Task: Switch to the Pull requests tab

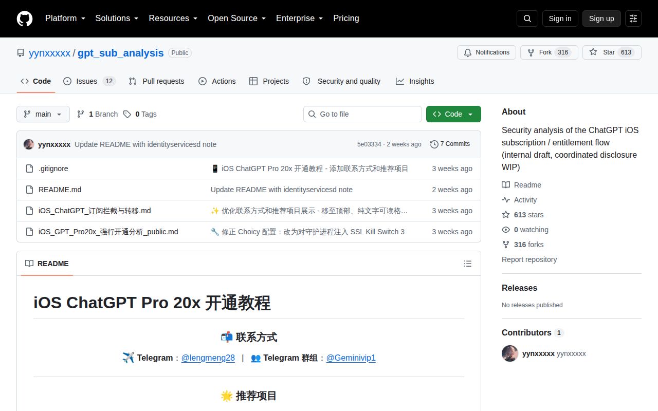Action: [156, 81]
